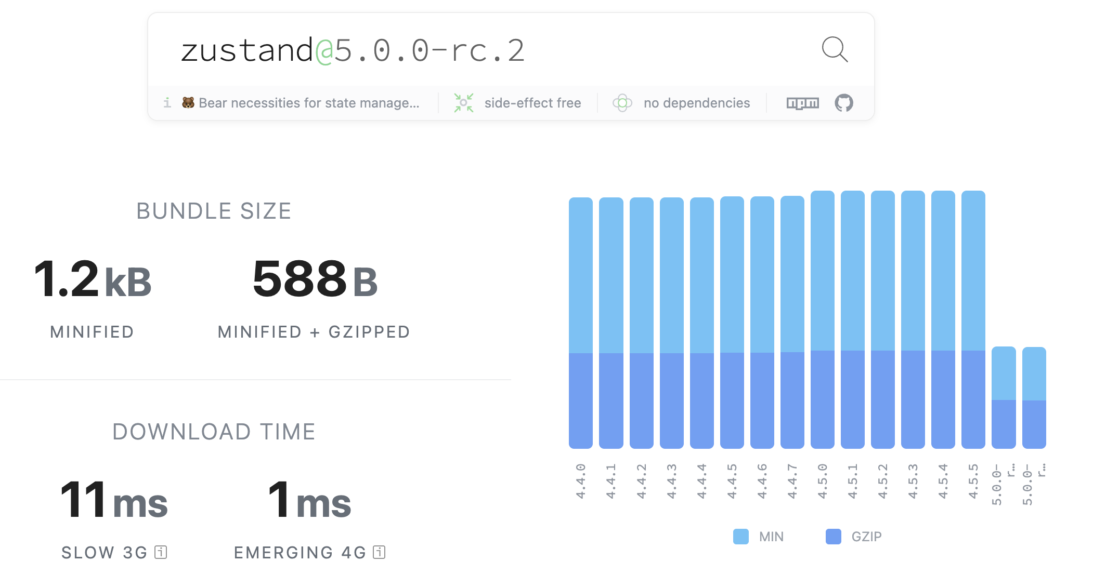
Task: Click the 'MINIFIED + GZIPPED' label
Action: point(314,332)
